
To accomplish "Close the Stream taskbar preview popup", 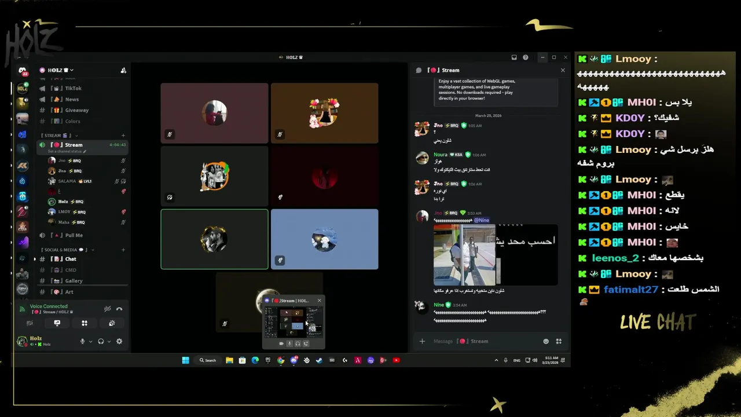I will [319, 301].
